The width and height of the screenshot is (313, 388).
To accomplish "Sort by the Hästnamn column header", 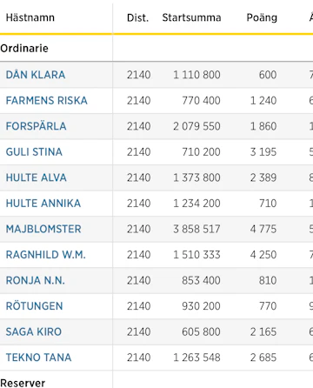I will tap(30, 17).
